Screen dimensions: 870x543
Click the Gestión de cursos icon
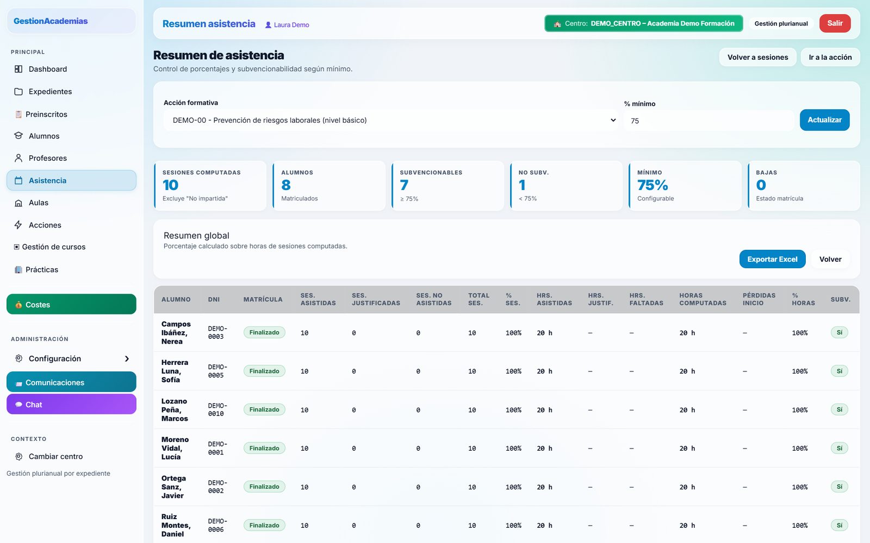(17, 247)
